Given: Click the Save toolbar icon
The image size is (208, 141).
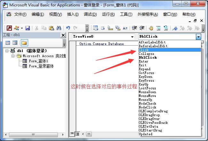Looking at the screenshot, I should (x=28, y=28).
